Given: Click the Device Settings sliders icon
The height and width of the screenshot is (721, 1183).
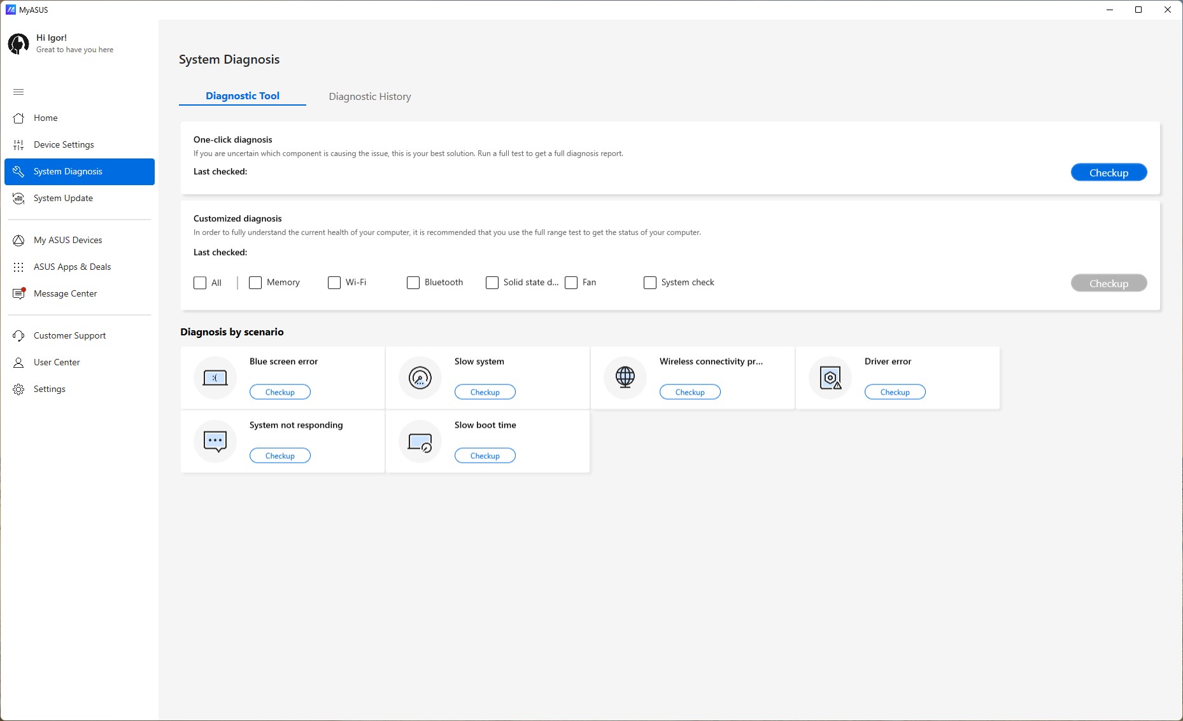Looking at the screenshot, I should coord(18,144).
